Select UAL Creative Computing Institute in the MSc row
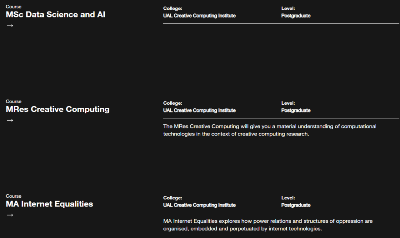400x238 pixels. pyautogui.click(x=199, y=16)
